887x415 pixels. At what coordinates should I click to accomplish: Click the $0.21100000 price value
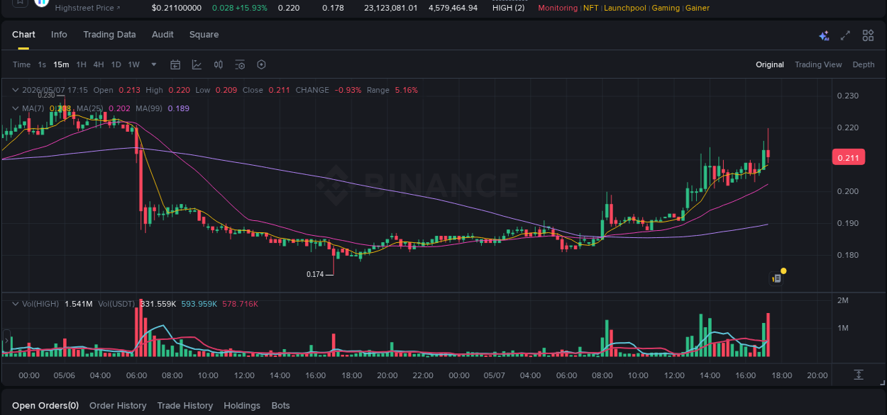(177, 8)
